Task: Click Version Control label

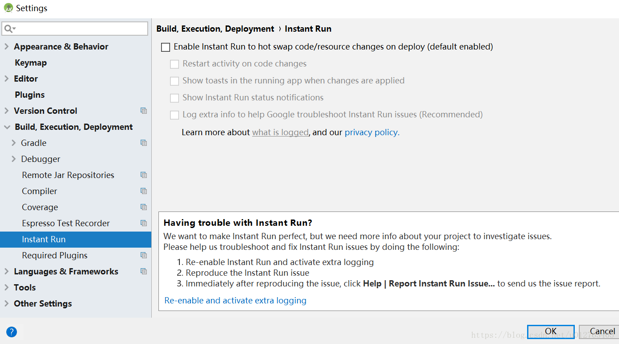Action: click(x=46, y=111)
